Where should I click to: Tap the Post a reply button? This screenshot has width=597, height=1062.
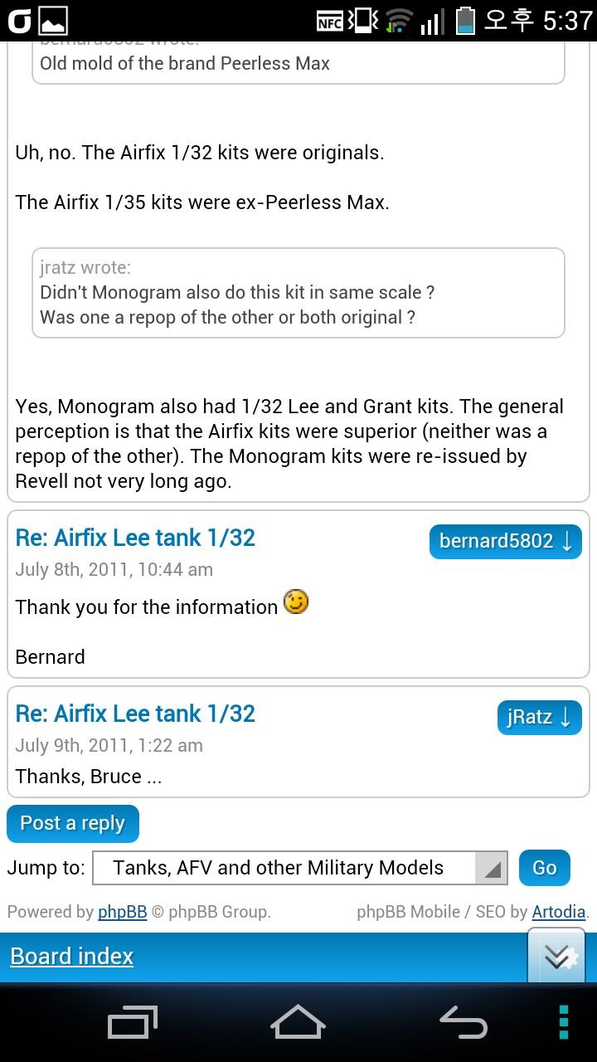(x=72, y=824)
